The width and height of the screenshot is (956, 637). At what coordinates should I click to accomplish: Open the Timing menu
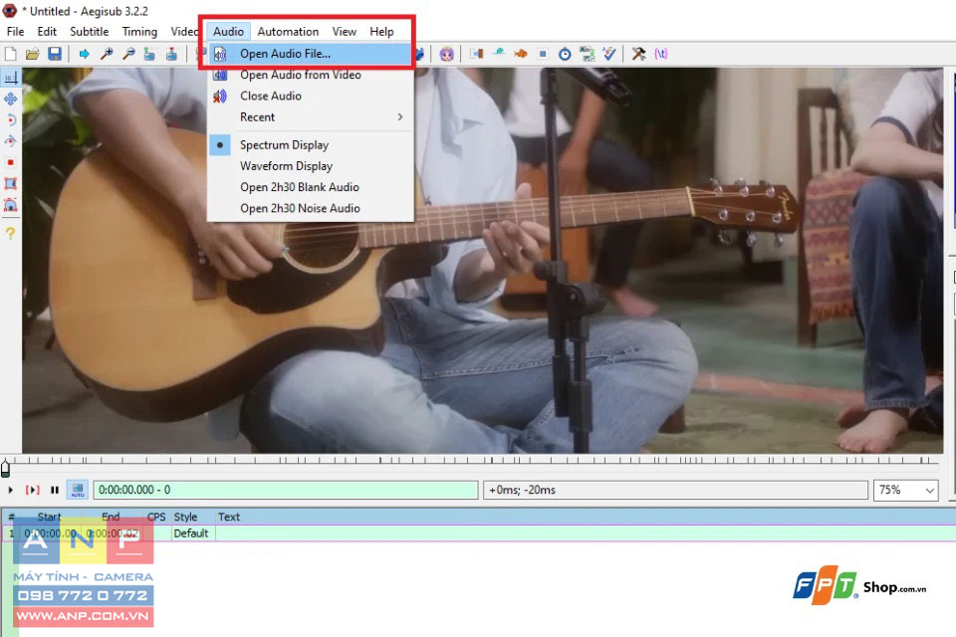coord(139,32)
